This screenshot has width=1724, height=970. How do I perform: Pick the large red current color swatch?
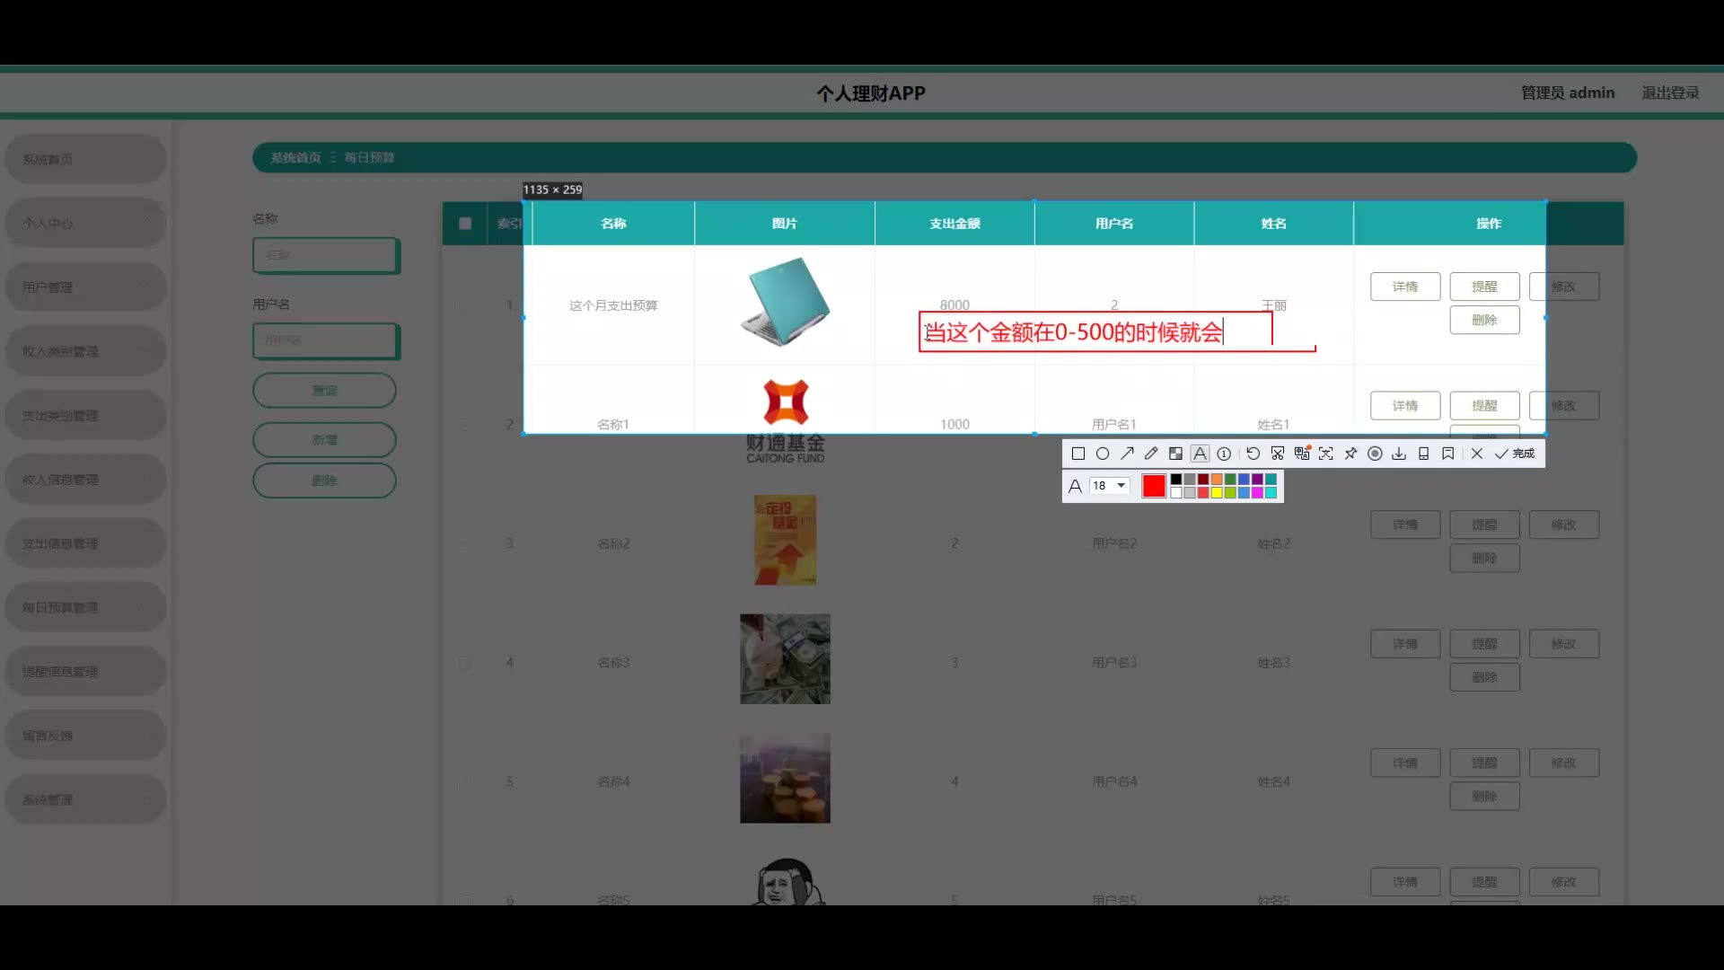pyautogui.click(x=1154, y=486)
